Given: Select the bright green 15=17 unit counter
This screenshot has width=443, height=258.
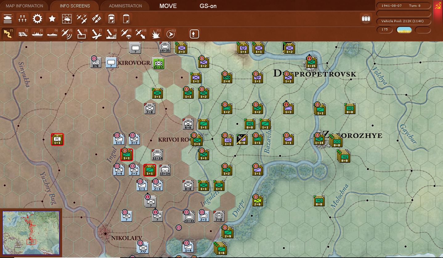Looking at the screenshot, I should [x=159, y=63].
